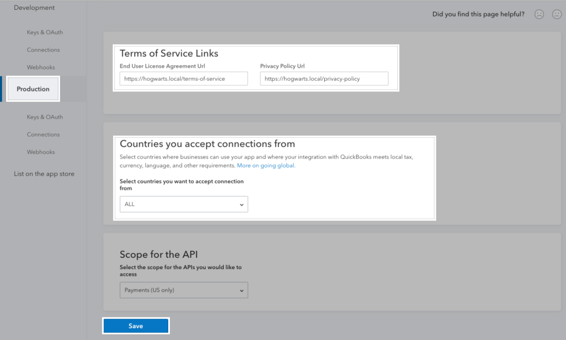The width and height of the screenshot is (566, 340).
Task: Open Keys & OAuth under Development
Action: 45,32
